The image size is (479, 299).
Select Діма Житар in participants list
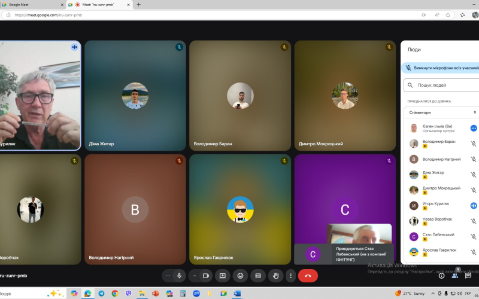(x=440, y=175)
